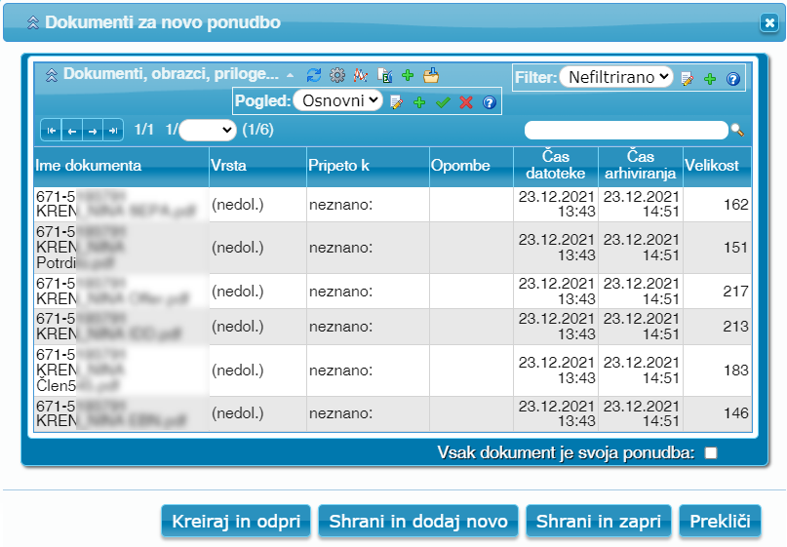Screen dimensions: 787x547
Task: Open the help icon beside Filter
Action: [733, 79]
